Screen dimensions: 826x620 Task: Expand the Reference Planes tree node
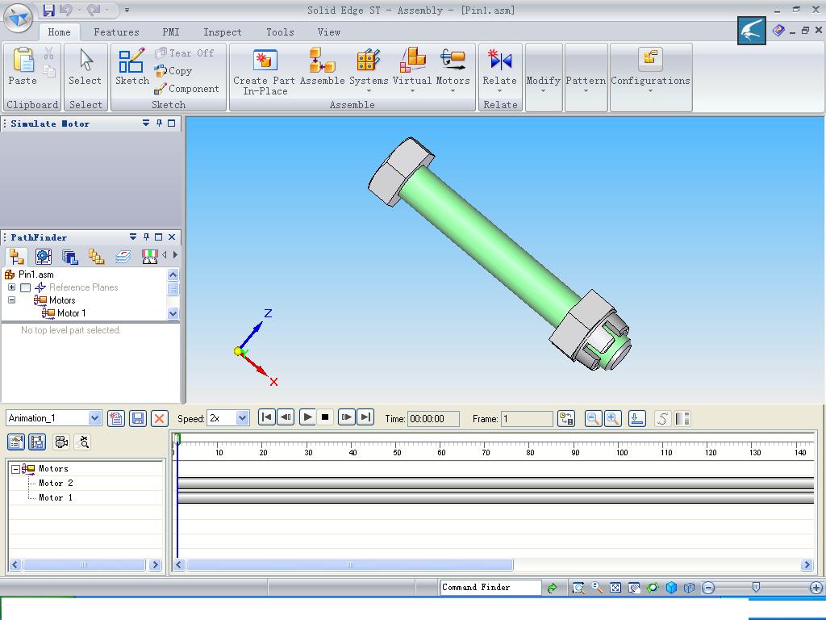(x=11, y=287)
